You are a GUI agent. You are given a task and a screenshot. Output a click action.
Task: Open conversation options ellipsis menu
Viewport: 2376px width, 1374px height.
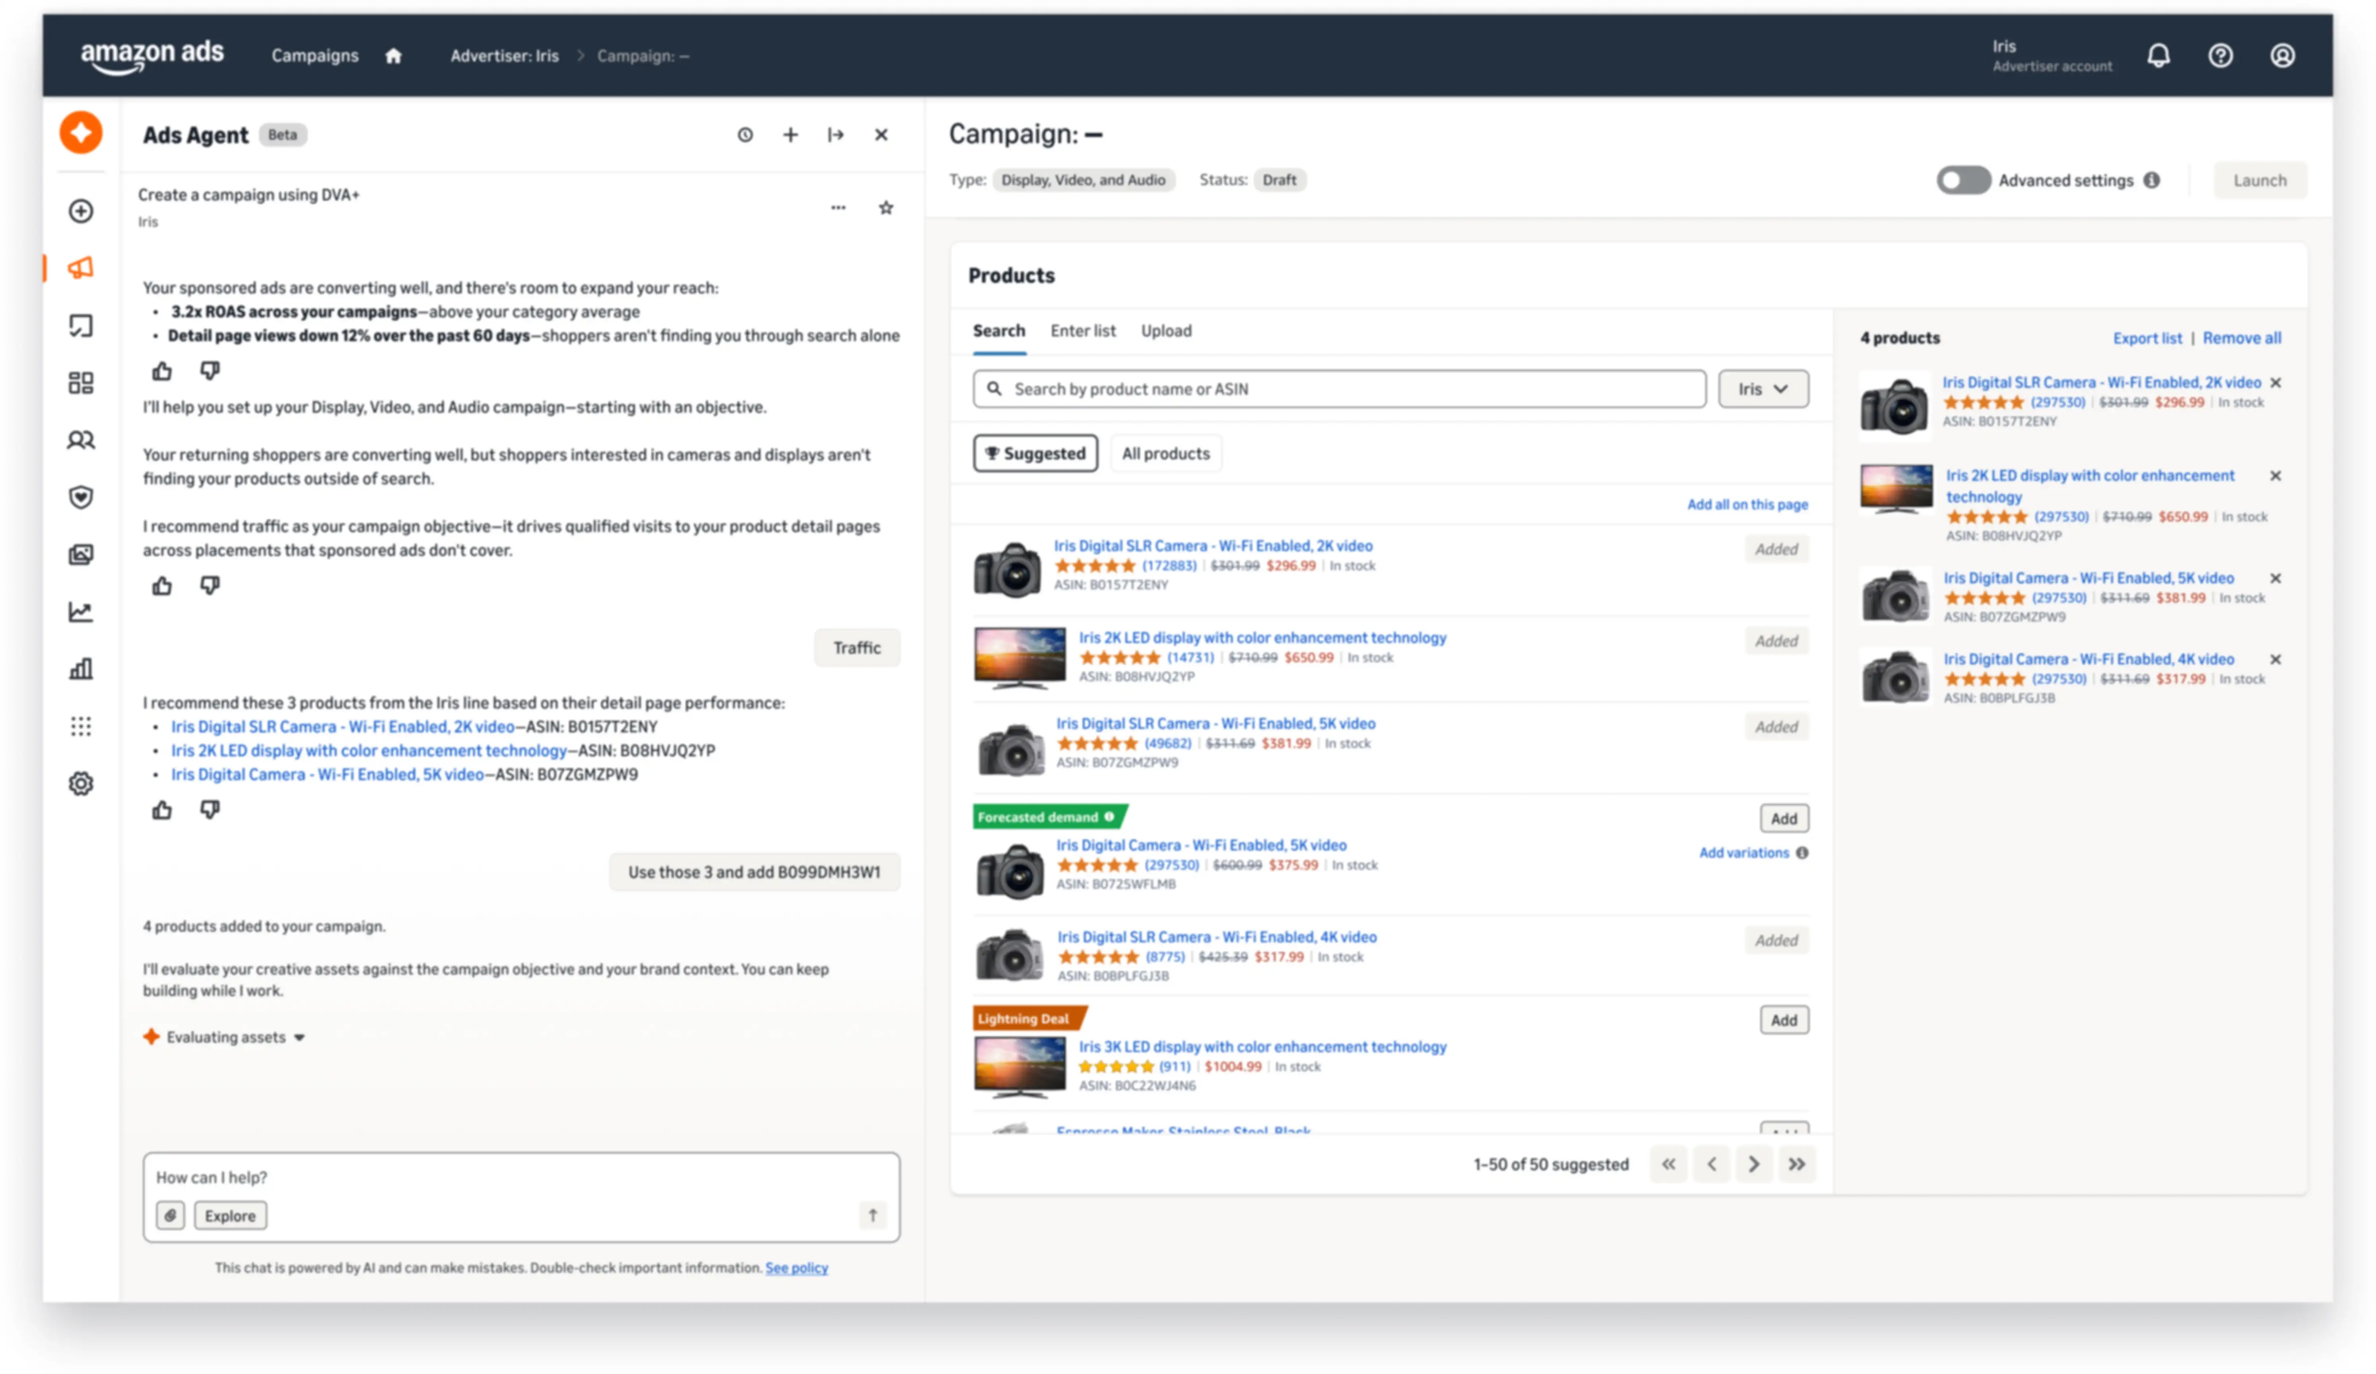tap(838, 208)
